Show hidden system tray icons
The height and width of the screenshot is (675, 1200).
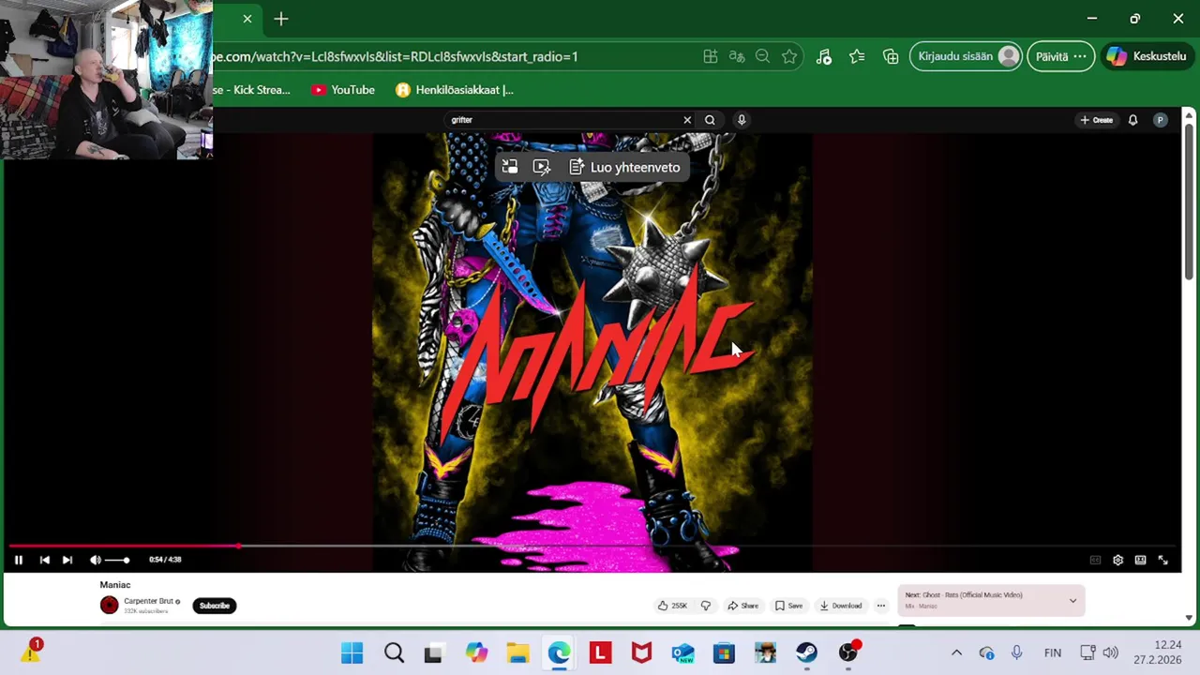pos(956,652)
